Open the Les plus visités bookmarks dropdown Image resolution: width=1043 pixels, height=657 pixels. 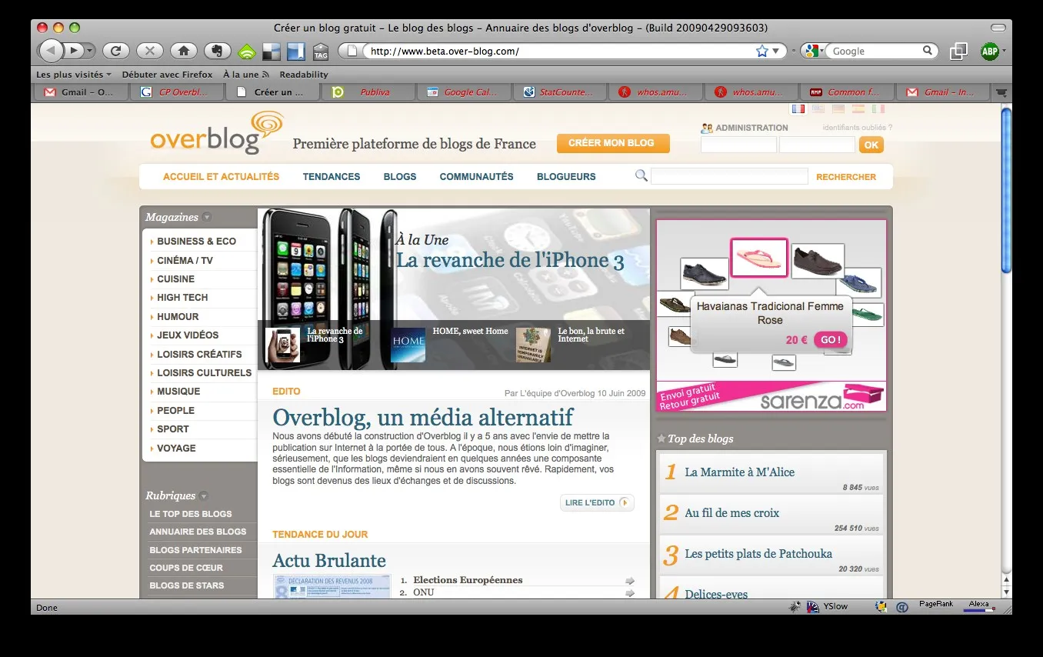point(74,75)
